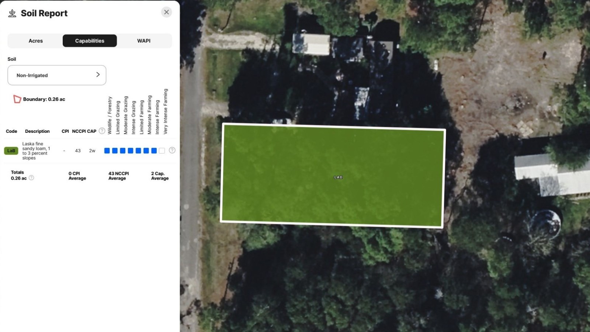The width and height of the screenshot is (590, 332).
Task: Click the Soil Report plant icon
Action: pyautogui.click(x=12, y=13)
